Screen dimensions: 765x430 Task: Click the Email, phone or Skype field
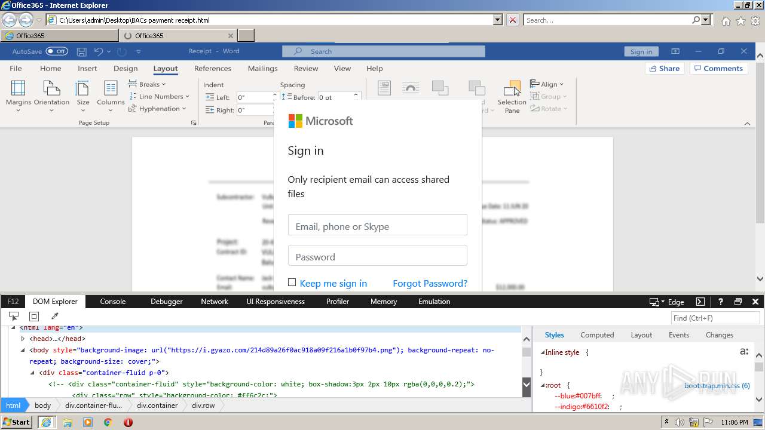point(377,225)
